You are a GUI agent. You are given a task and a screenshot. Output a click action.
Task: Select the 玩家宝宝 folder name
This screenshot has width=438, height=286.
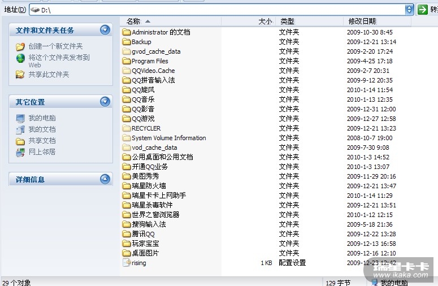pyautogui.click(x=145, y=244)
